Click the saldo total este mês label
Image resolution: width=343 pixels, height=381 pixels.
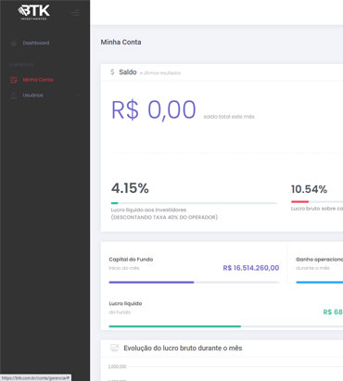tap(229, 117)
